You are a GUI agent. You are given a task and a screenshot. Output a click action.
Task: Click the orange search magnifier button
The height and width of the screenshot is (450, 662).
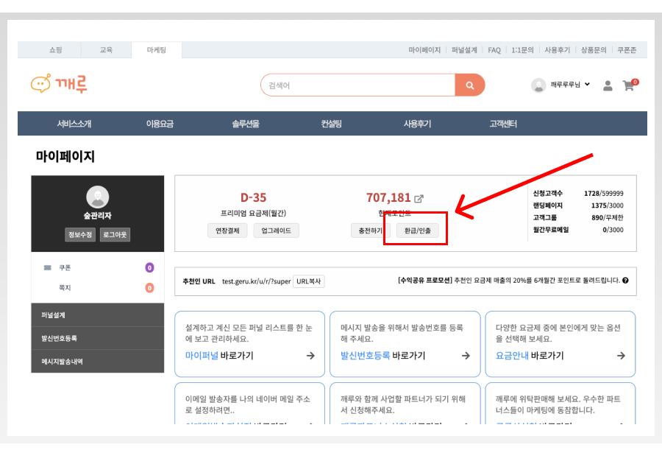pyautogui.click(x=469, y=85)
